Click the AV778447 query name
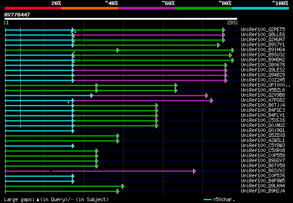 point(17,15)
